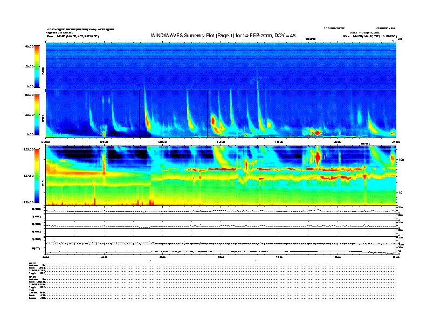The width and height of the screenshot is (427, 330).
Task: Click the 40.00 label on RAD2 scale
Action: pyautogui.click(x=29, y=46)
